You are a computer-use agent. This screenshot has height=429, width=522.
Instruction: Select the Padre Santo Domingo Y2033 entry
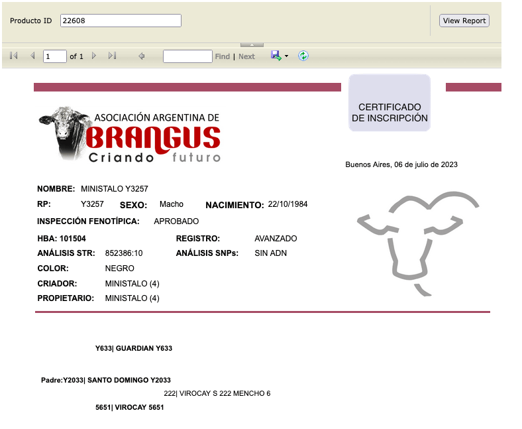106,380
